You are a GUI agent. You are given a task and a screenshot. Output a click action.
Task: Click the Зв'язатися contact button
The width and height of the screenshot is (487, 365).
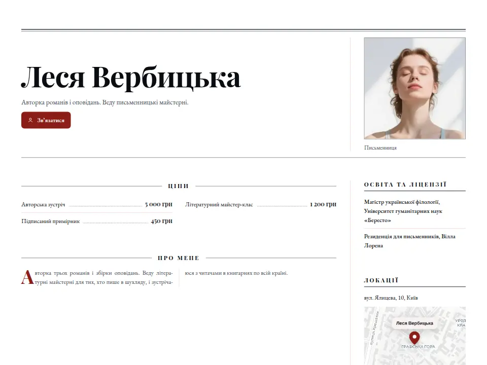click(46, 120)
